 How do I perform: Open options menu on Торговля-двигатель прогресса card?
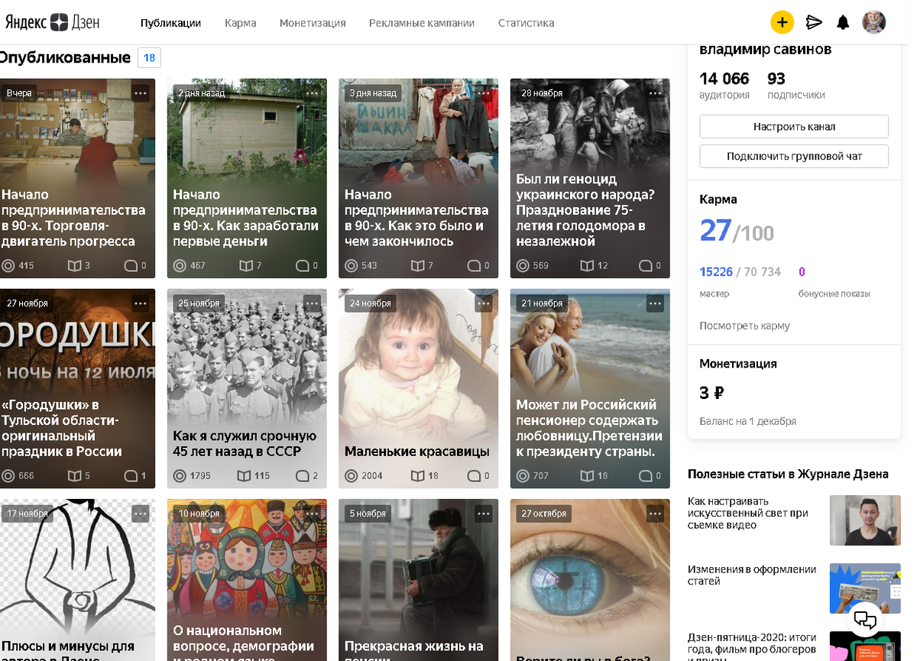[x=140, y=92]
